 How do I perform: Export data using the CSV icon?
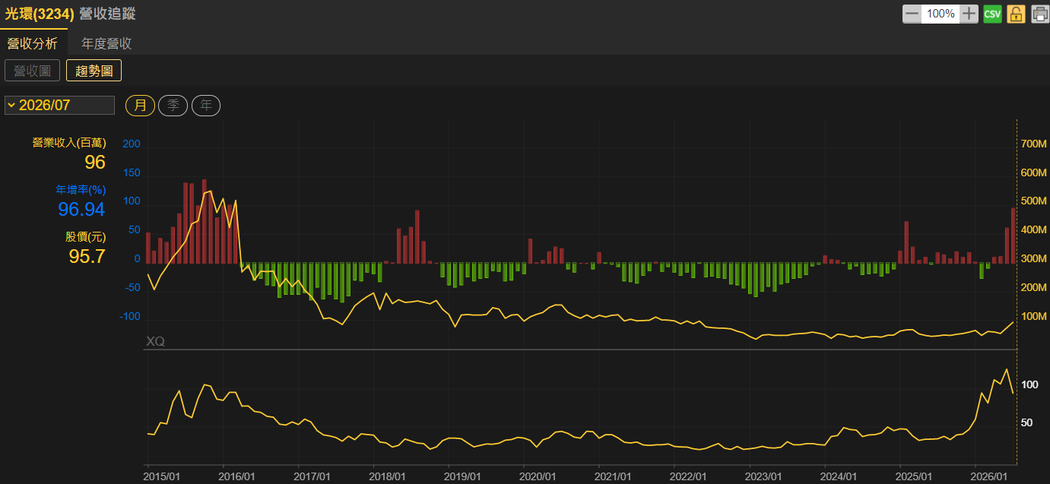point(992,14)
